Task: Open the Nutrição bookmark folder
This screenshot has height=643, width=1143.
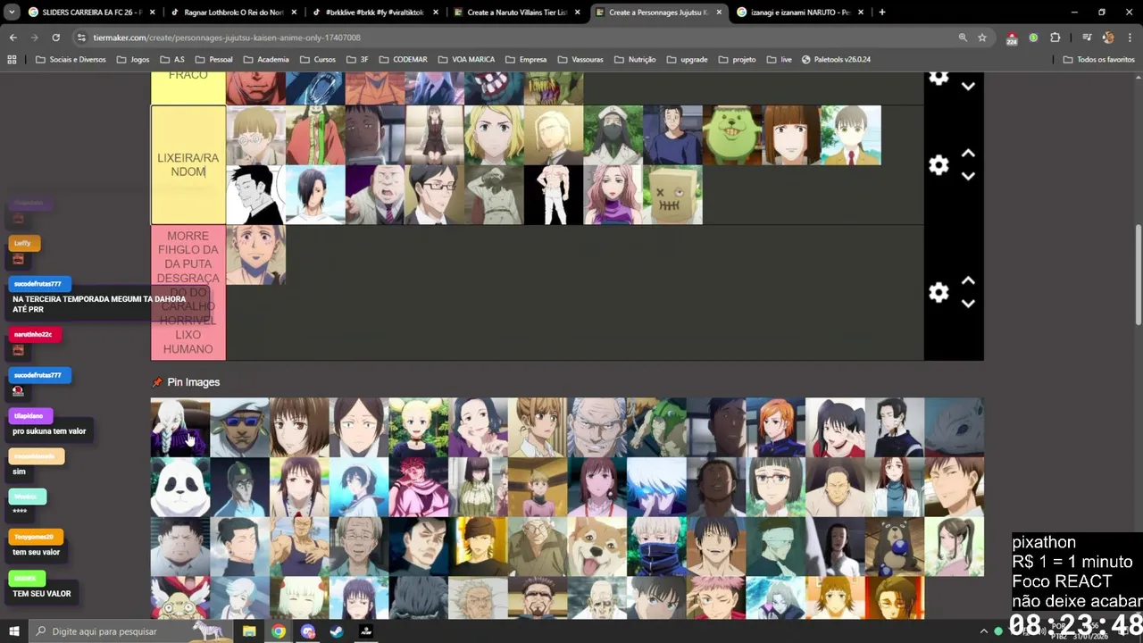Action: tap(635, 59)
